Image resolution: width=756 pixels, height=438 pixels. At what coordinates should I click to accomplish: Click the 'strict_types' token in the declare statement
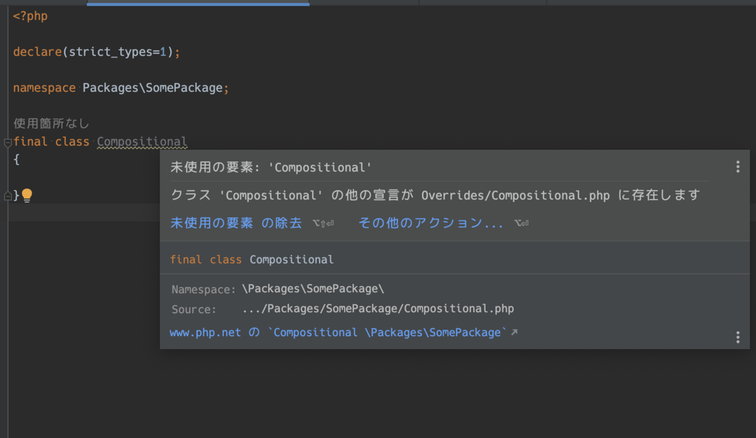tap(111, 52)
